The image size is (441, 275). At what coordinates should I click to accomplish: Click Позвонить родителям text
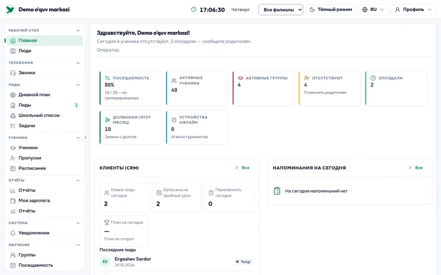pyautogui.click(x=325, y=92)
